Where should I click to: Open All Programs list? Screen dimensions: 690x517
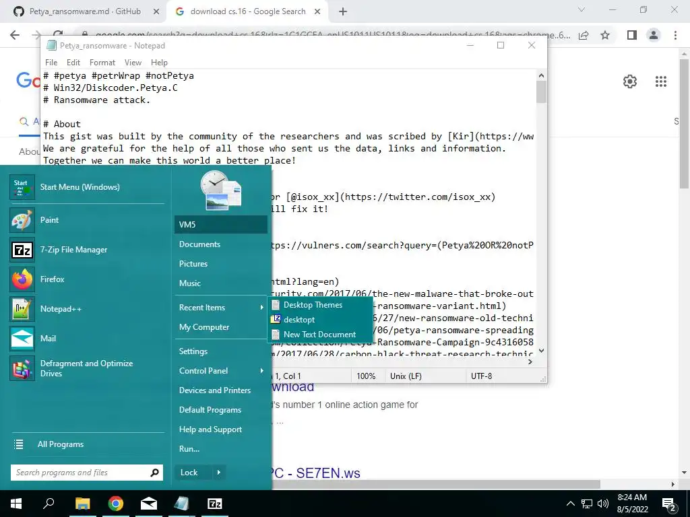pyautogui.click(x=60, y=444)
